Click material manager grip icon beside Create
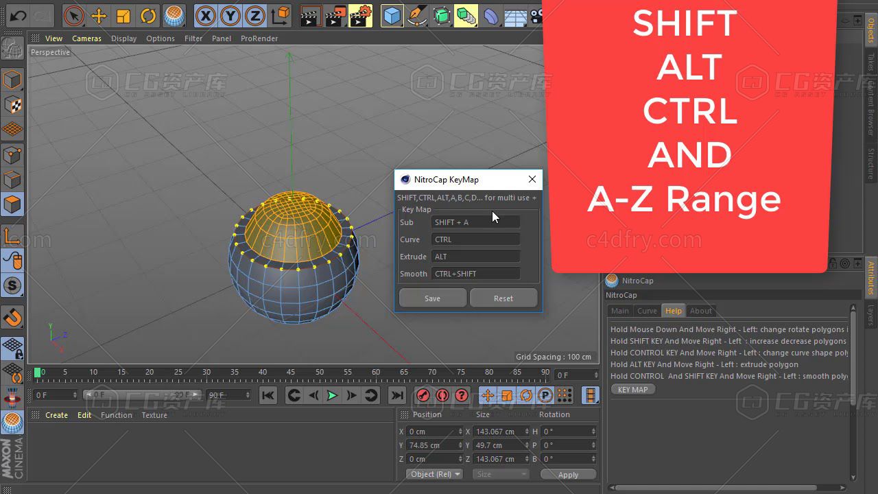Image resolution: width=878 pixels, height=494 pixels. click(x=35, y=415)
